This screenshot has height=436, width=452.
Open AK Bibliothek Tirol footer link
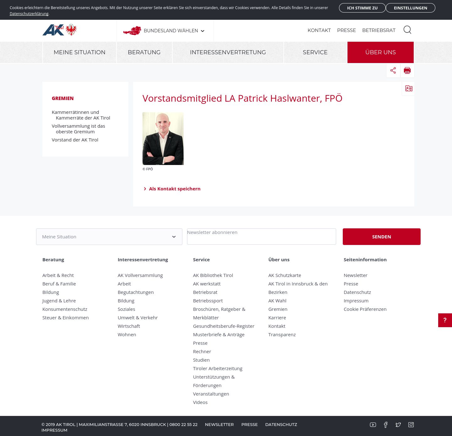pyautogui.click(x=213, y=275)
